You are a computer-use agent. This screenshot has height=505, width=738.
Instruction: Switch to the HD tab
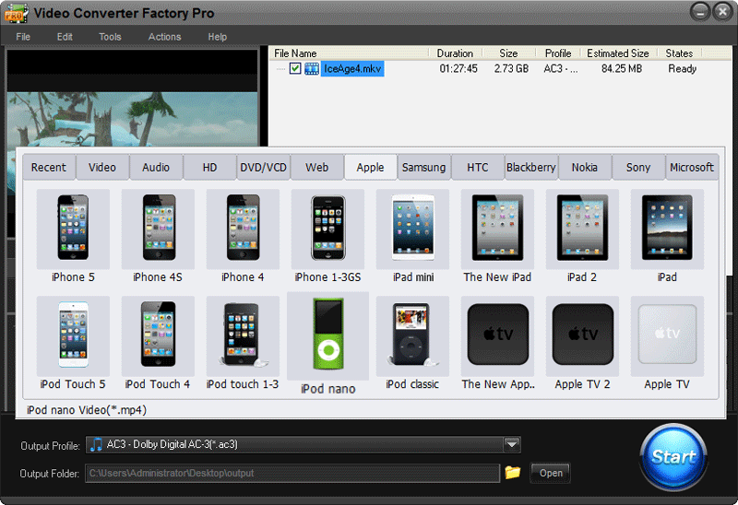pos(209,168)
